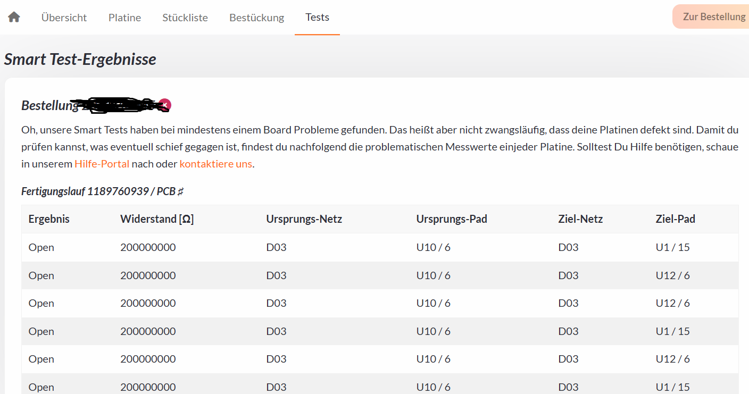The image size is (749, 394).
Task: Click the Ziel-Netz column header
Action: click(x=580, y=219)
